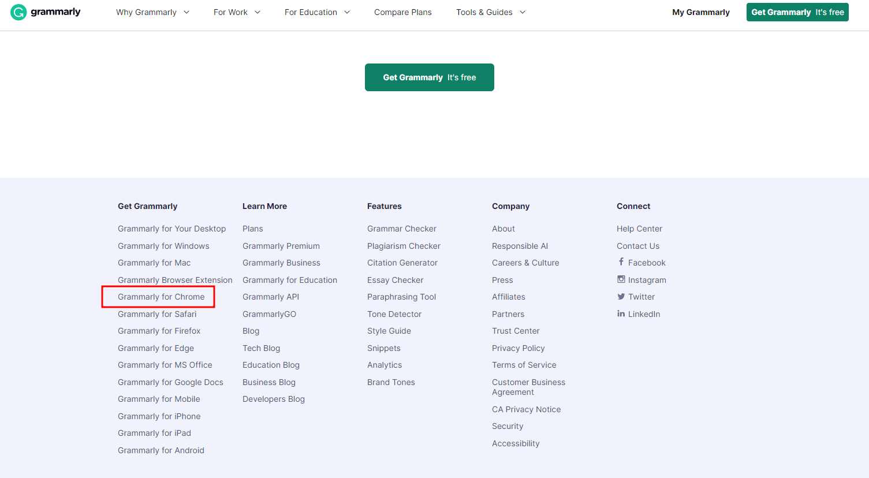Open For Education menu

[x=317, y=12]
